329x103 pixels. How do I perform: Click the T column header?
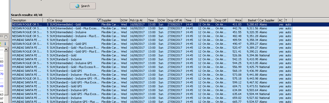289,20
